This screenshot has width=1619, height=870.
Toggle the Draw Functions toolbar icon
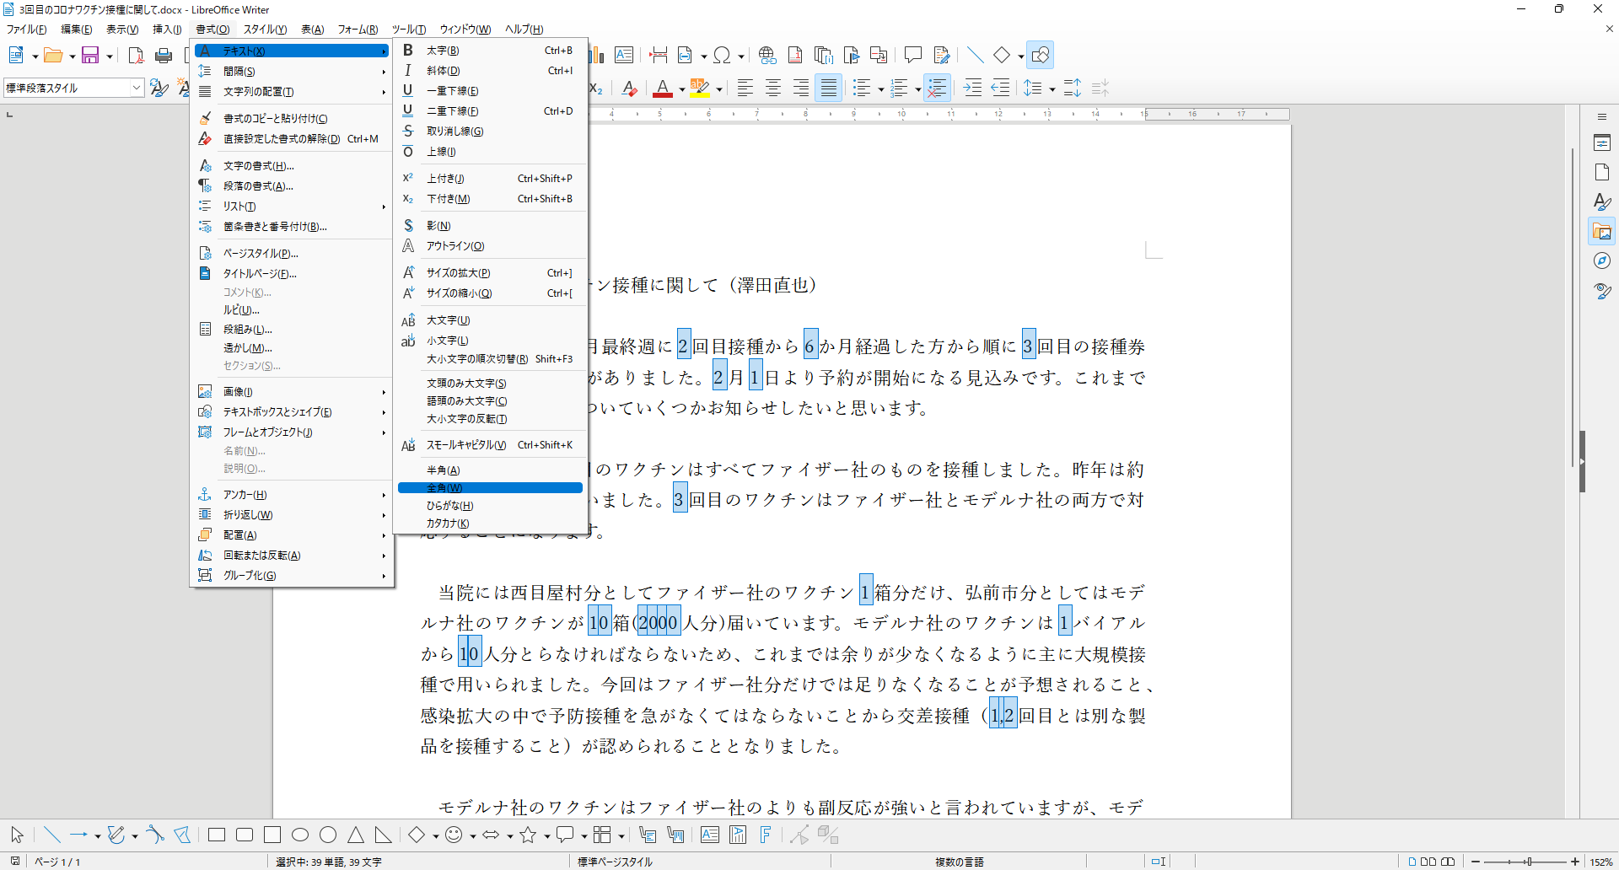pos(1040,56)
